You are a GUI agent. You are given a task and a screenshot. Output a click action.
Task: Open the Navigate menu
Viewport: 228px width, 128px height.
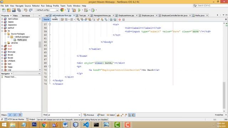point(20,6)
